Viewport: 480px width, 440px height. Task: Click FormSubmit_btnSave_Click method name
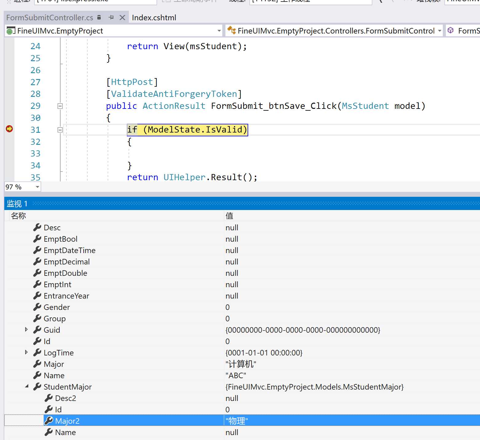point(274,106)
